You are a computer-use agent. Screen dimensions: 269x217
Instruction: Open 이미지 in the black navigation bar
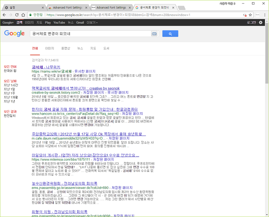[x=29, y=23]
